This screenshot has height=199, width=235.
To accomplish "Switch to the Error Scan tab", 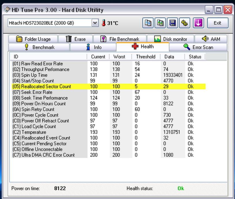I will pos(198,47).
